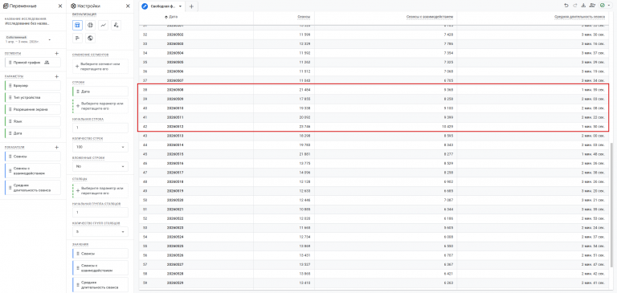This screenshot has width=617, height=293.
Task: Close the Переменные panel
Action: pyautogui.click(x=59, y=6)
